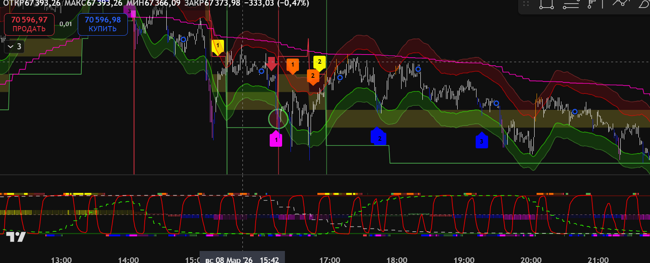This screenshot has width=650, height=263.
Task: Click the blue marker labeled 2
Action: point(378,138)
